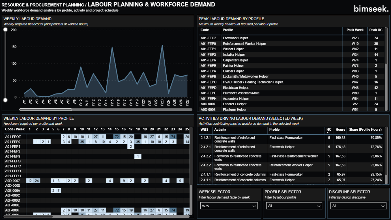This screenshot has width=391, height=220.
Task: Click the W15 label on the chart axis
Action: pyautogui.click(x=112, y=103)
